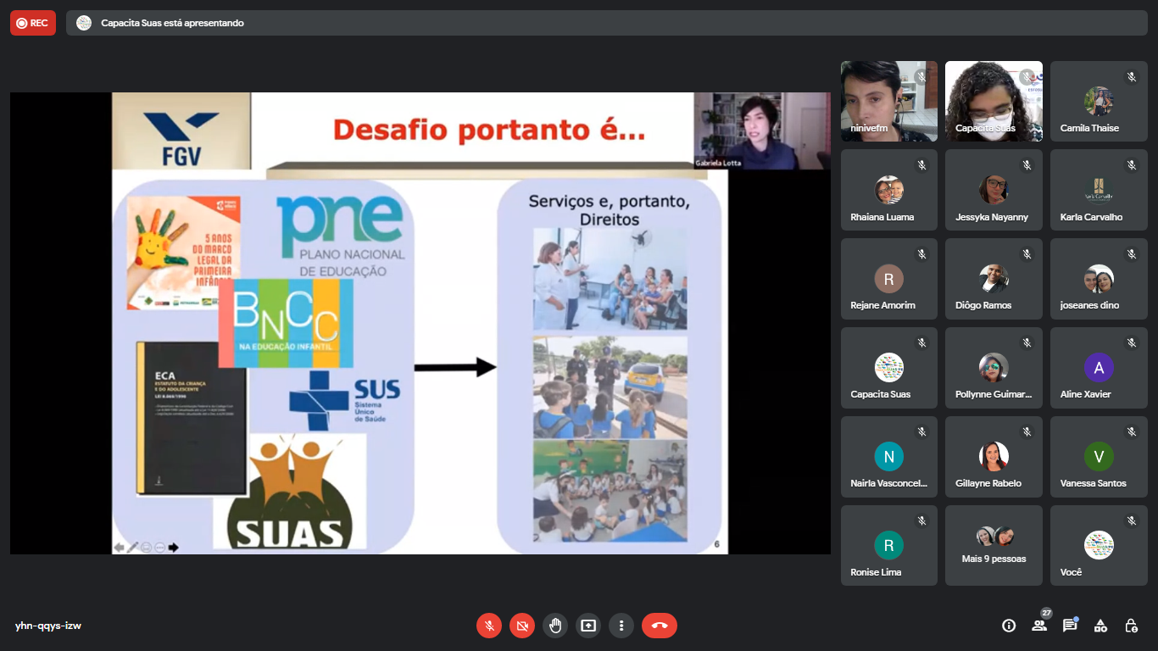Expand the 'Mais 9 pessoas' tile
Screen dimensions: 1158x651
pos(994,545)
